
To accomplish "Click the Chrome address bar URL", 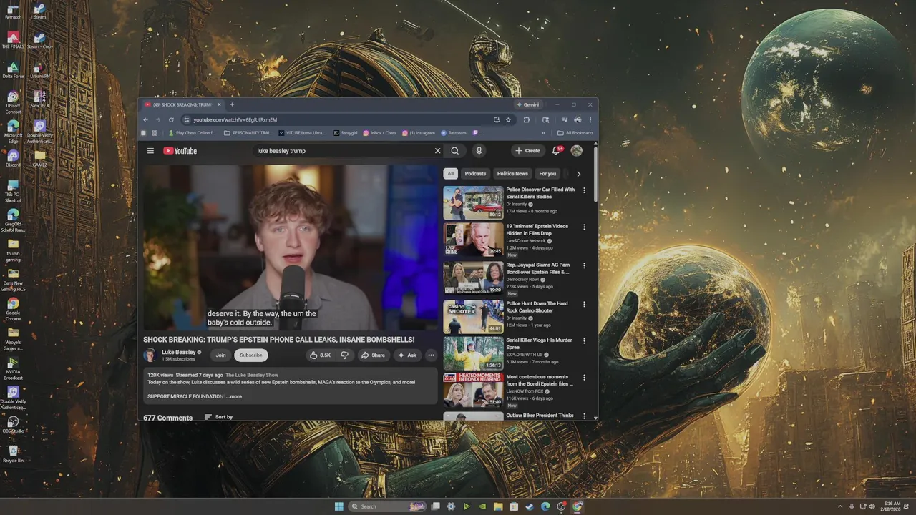I will [235, 119].
